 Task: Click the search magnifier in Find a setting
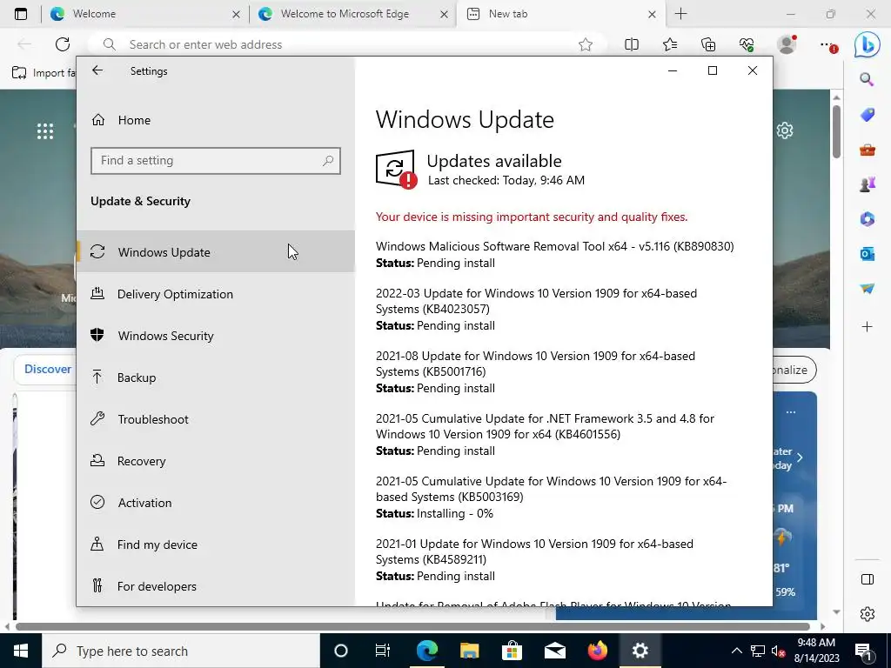328,161
